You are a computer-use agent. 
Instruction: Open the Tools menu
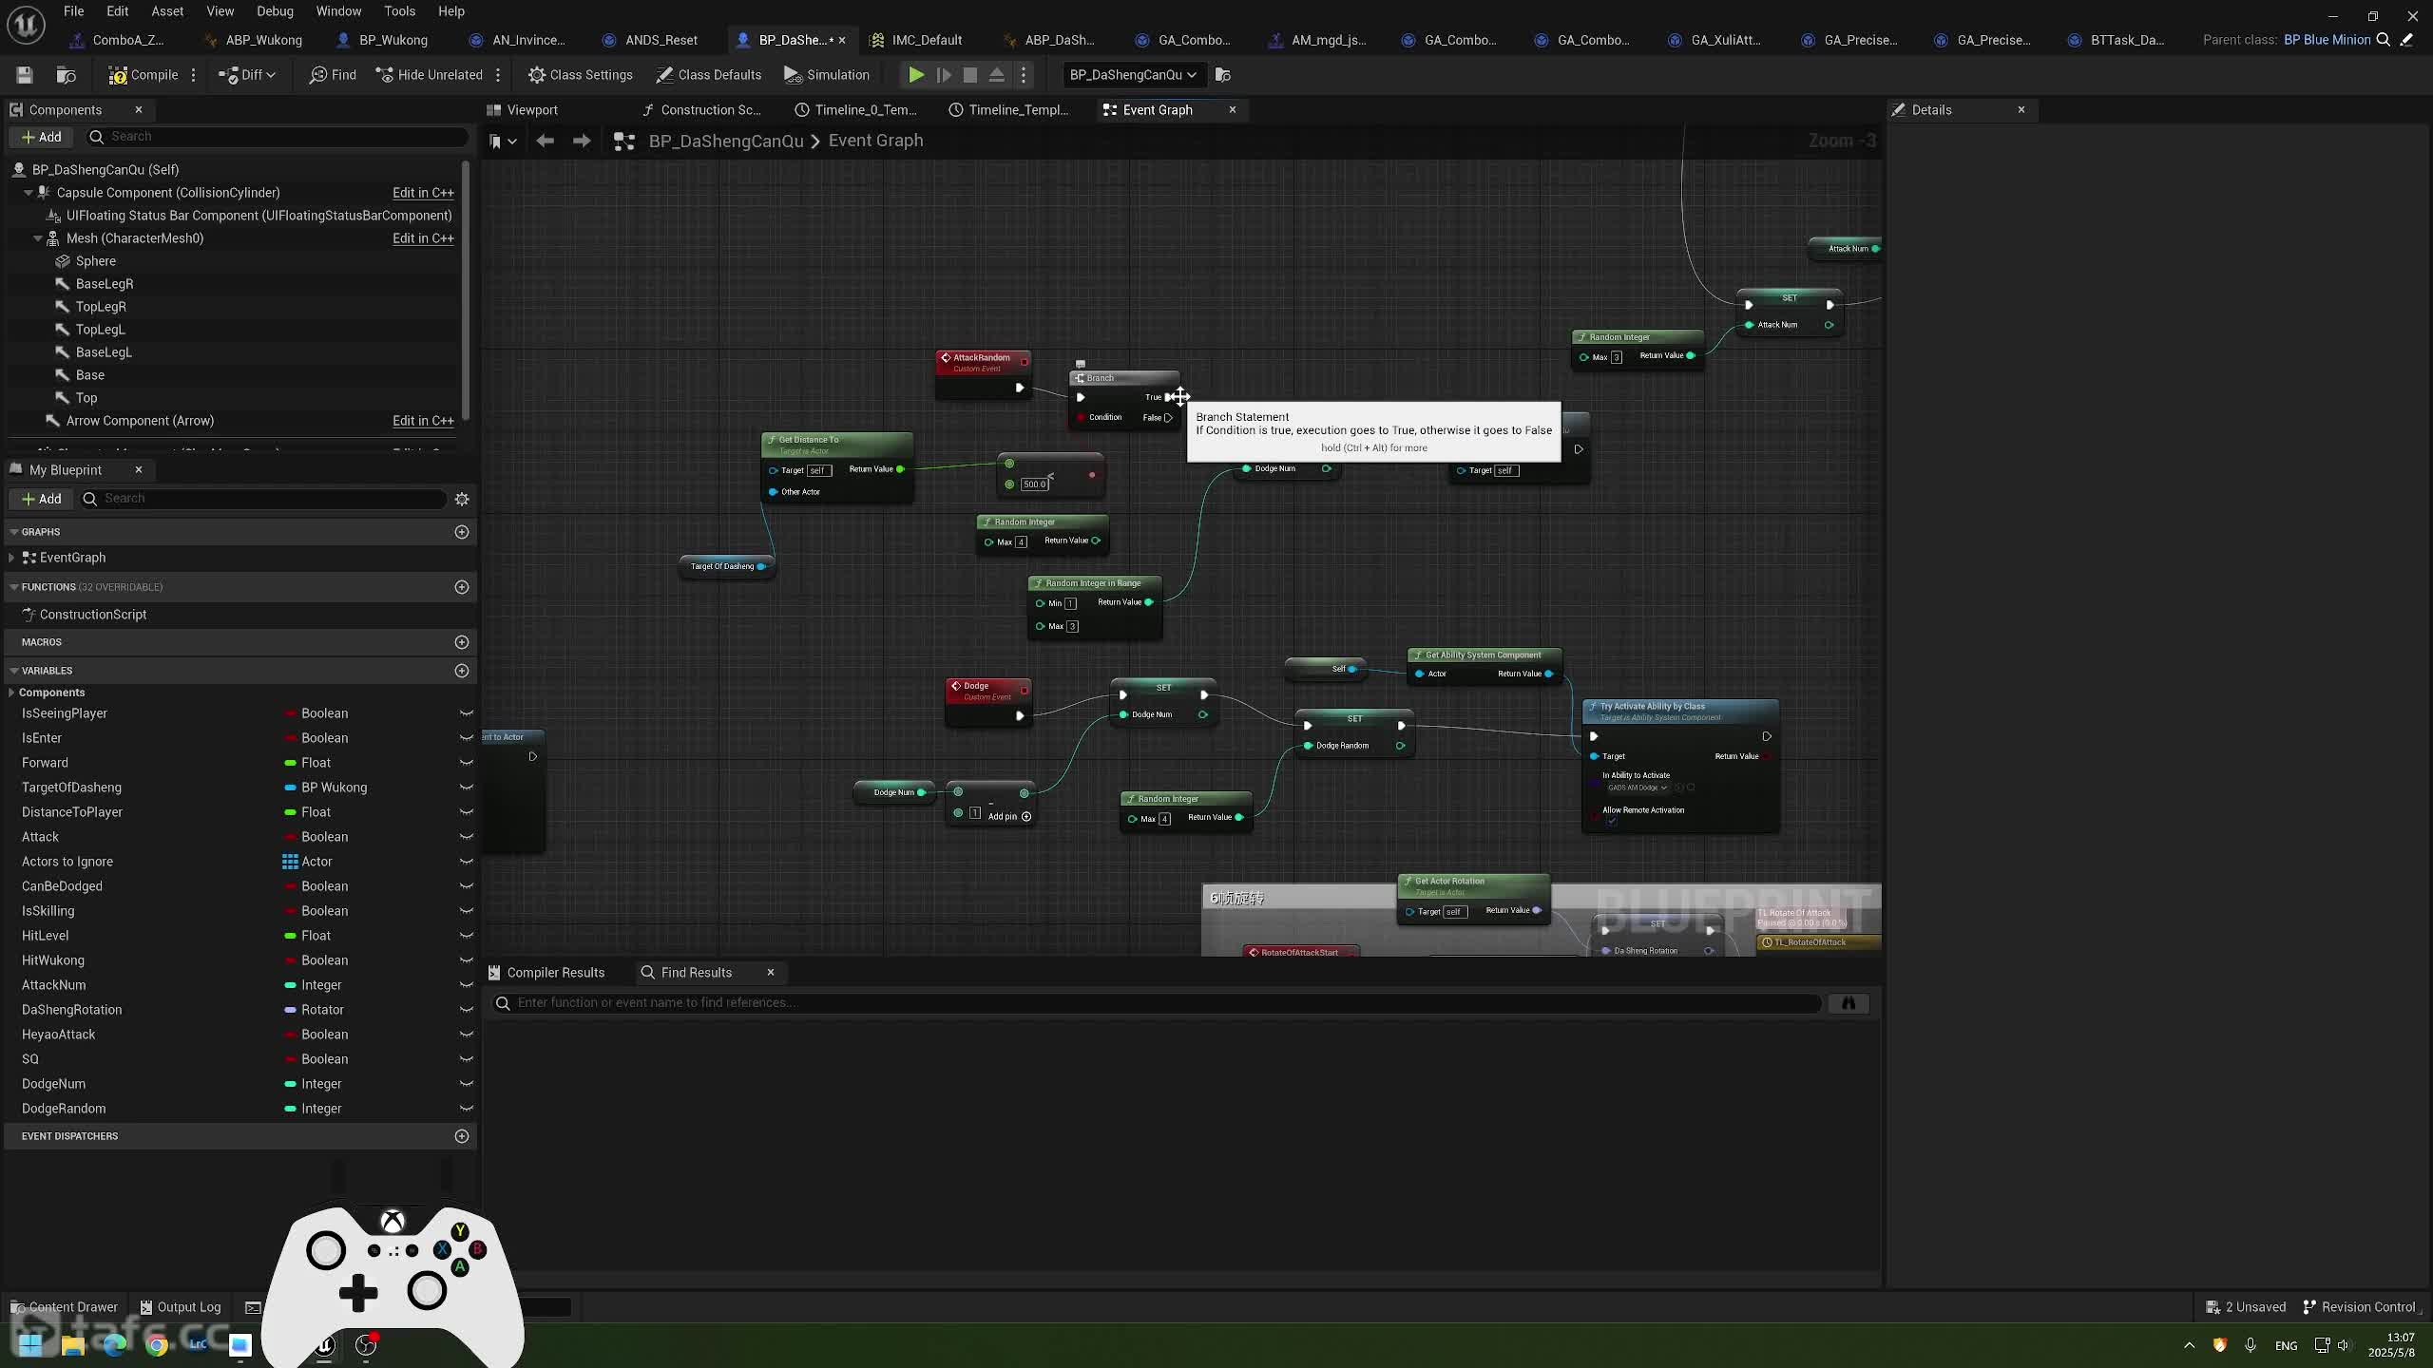click(399, 11)
